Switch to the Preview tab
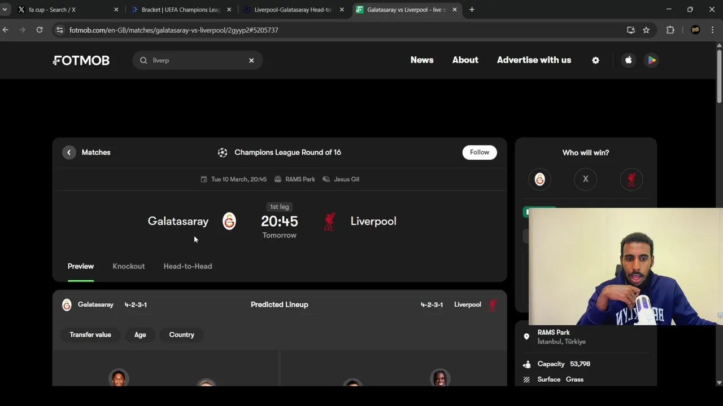723x406 pixels. pyautogui.click(x=81, y=266)
